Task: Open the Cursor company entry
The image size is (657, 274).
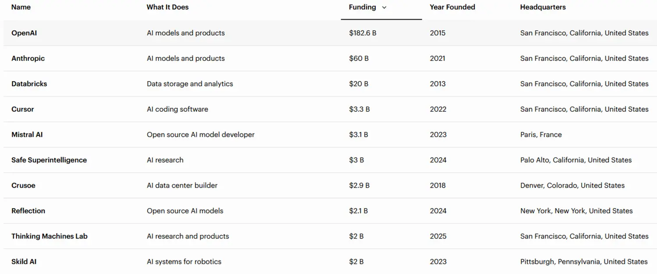Action: (23, 109)
